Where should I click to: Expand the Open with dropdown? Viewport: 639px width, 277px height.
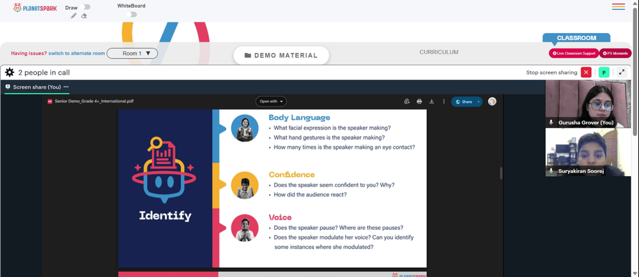coord(271,101)
